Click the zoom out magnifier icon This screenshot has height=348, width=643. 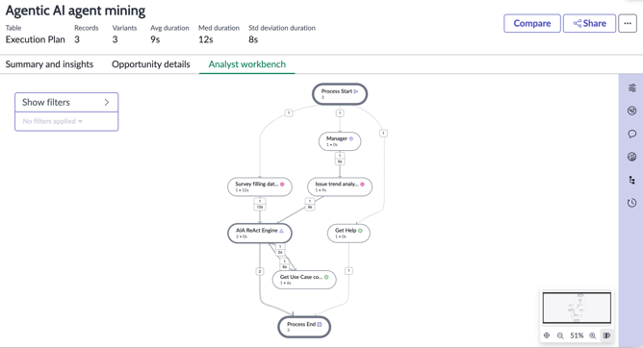point(560,336)
